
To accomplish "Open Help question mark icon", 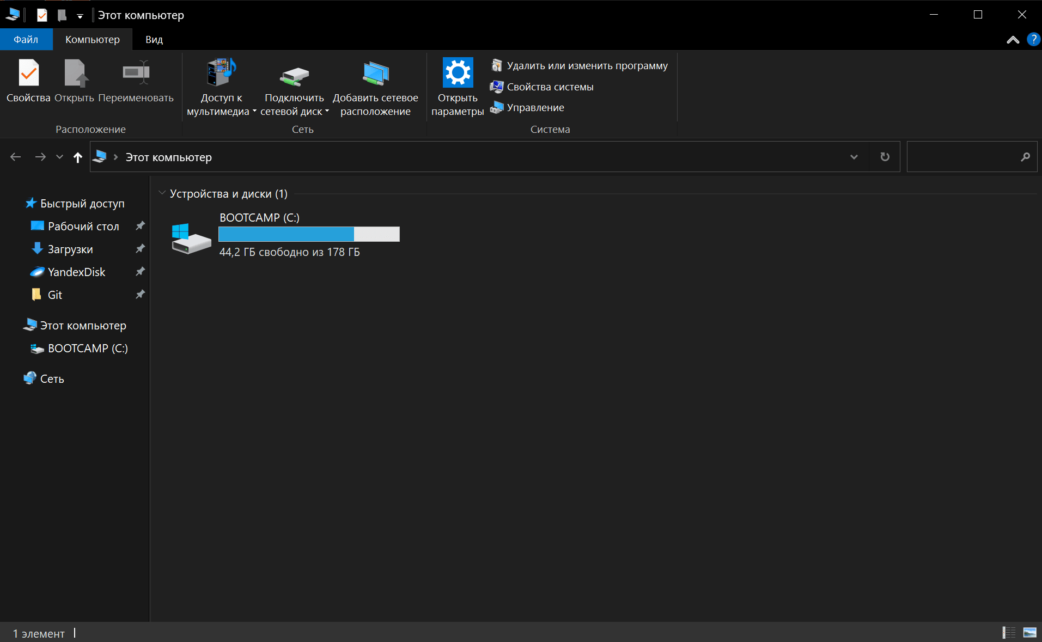I will coord(1033,39).
